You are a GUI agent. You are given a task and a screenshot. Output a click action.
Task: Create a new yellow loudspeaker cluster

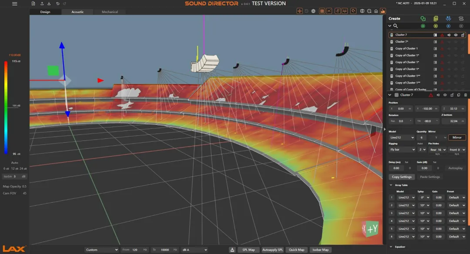coord(436,19)
